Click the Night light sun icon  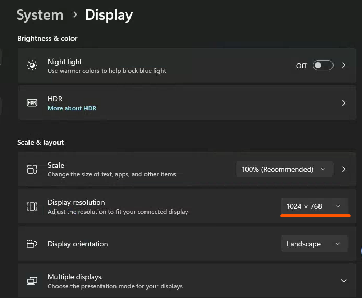[32, 66]
